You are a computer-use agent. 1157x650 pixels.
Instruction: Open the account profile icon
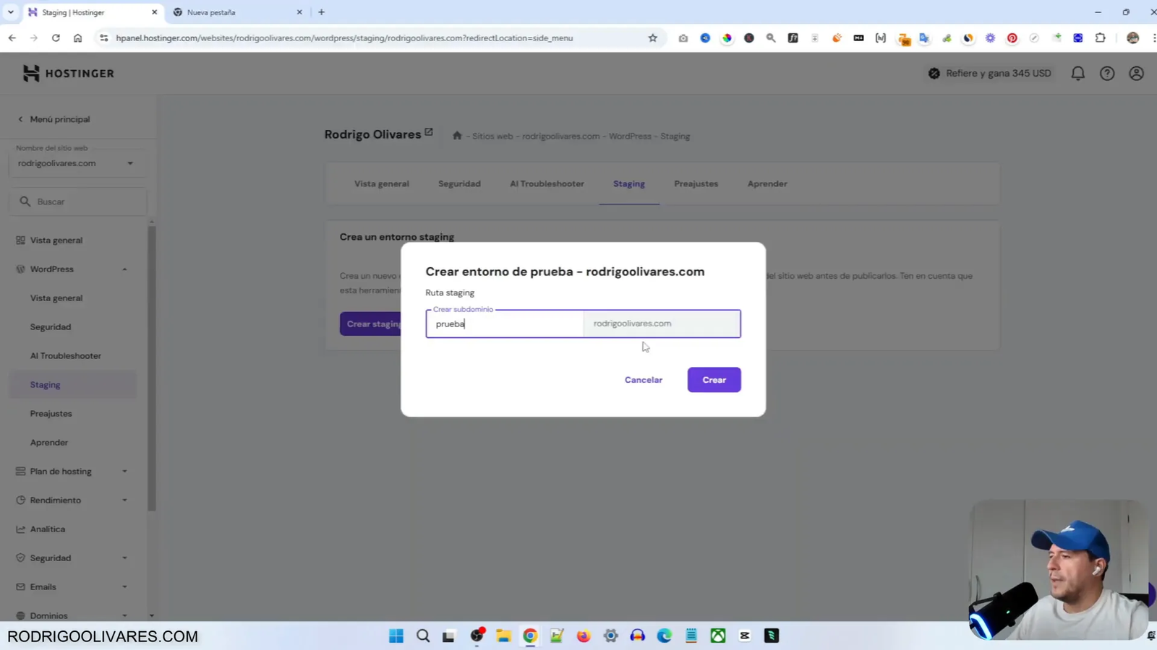(x=1136, y=73)
